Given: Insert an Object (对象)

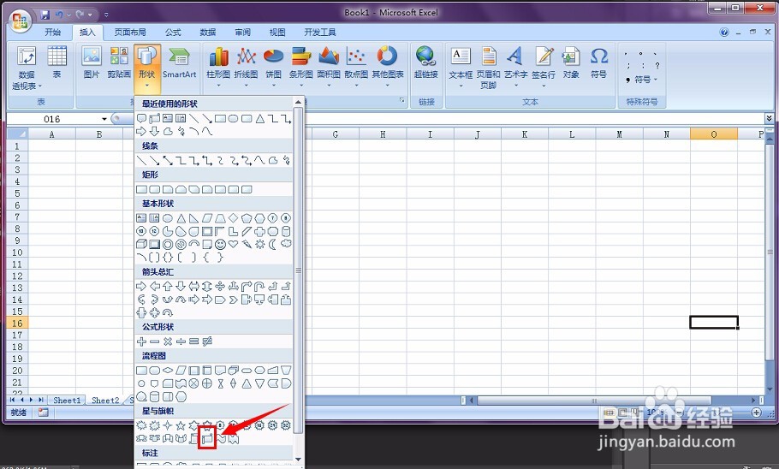Looking at the screenshot, I should click(571, 62).
